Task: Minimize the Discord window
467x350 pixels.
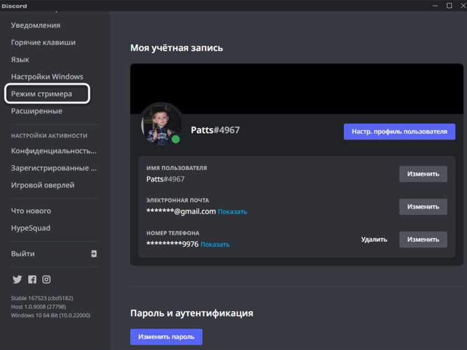Action: [435, 6]
